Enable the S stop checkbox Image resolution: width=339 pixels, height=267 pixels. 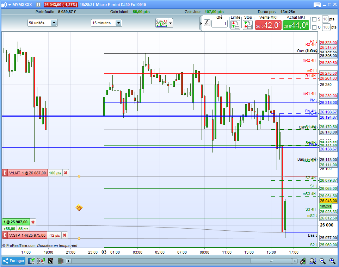pyautogui.click(x=314, y=19)
